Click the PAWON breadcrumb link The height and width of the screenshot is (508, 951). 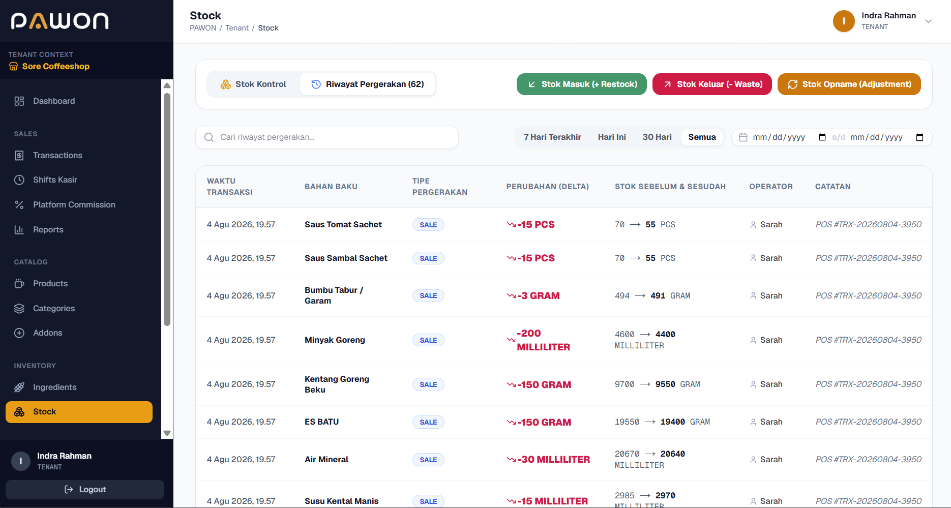[x=203, y=28]
